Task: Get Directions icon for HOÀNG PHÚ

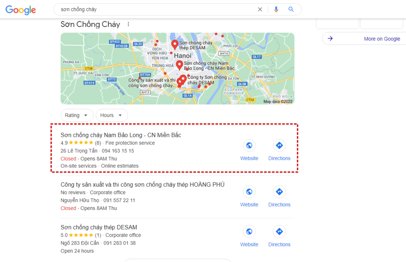Action: [279, 192]
